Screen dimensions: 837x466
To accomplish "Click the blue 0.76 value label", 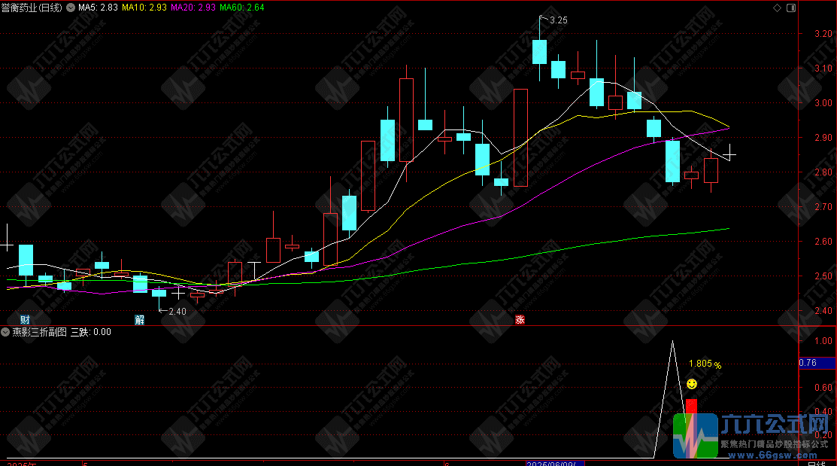I will coord(808,363).
